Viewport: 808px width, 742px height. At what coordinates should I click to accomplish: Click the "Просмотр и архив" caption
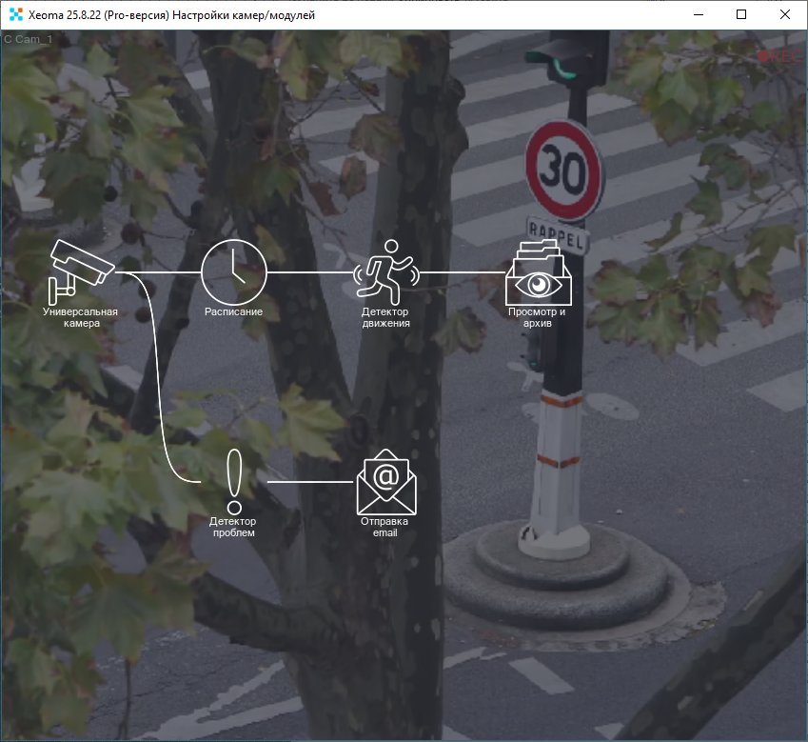538,317
